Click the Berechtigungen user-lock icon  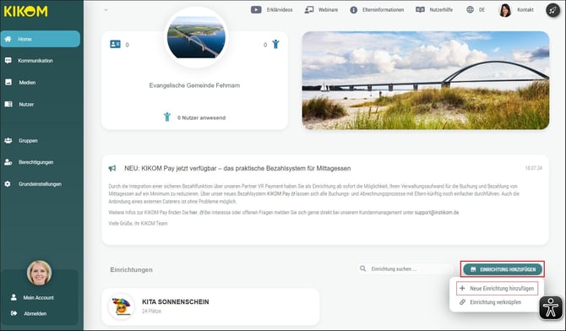pyautogui.click(x=8, y=162)
